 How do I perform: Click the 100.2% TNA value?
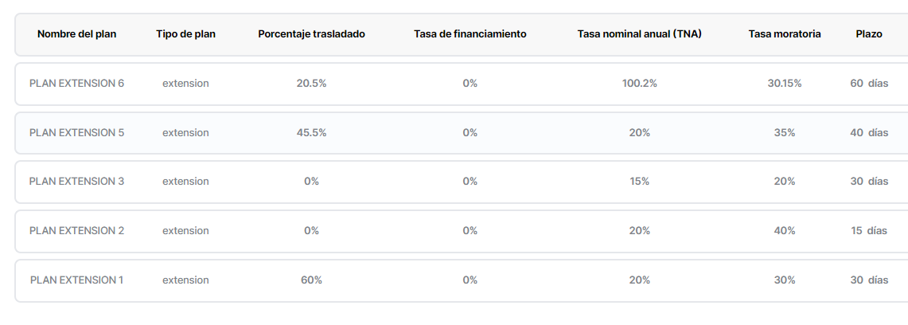click(639, 84)
